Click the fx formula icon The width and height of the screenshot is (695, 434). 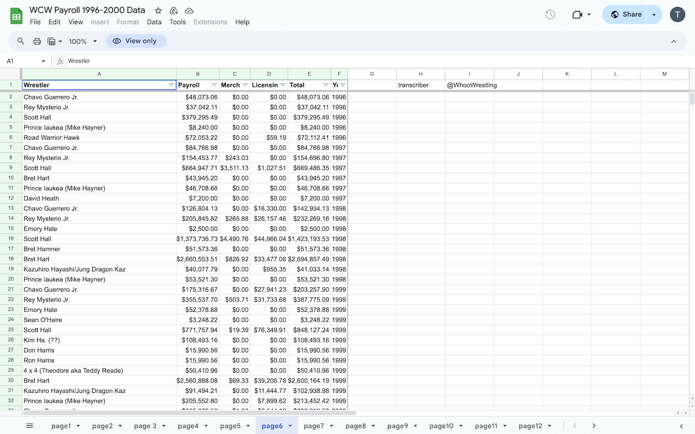click(x=60, y=61)
